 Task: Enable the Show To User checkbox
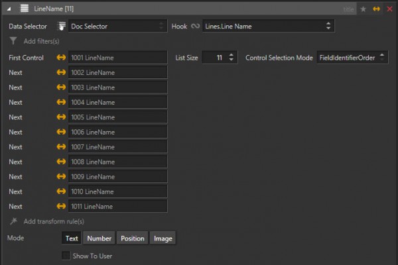66,255
